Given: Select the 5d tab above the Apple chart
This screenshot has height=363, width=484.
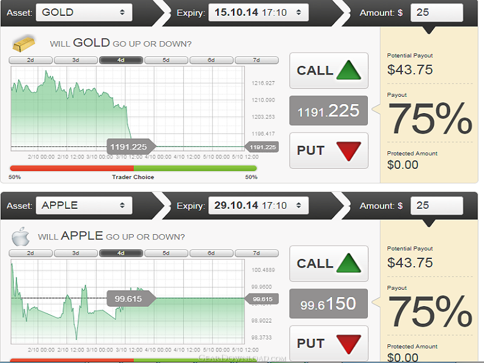Looking at the screenshot, I should pyautogui.click(x=166, y=253).
